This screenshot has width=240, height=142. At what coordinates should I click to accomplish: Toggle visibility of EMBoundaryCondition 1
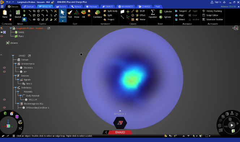tap(4, 107)
